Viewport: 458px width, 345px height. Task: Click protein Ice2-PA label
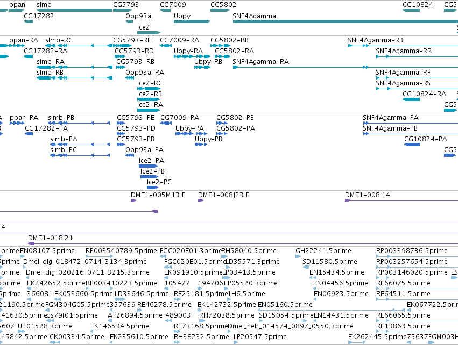[x=151, y=160]
